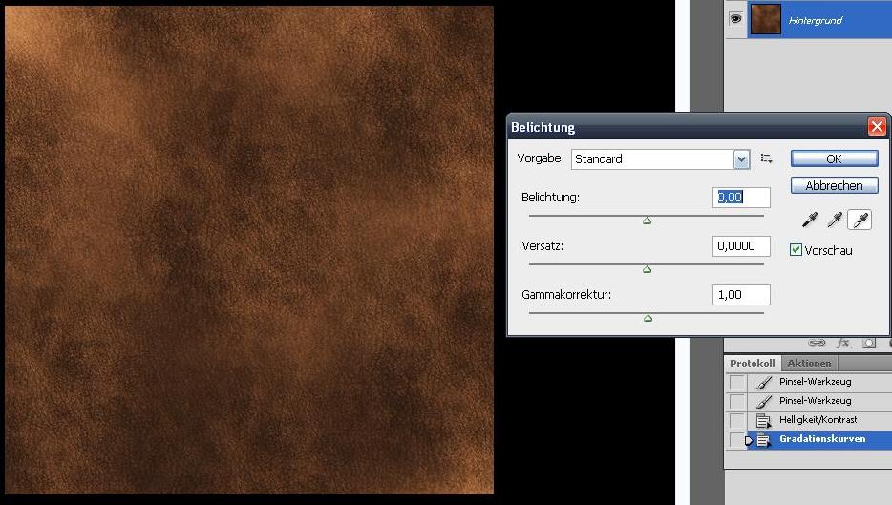Switch to the Aktionen tab

pyautogui.click(x=809, y=363)
